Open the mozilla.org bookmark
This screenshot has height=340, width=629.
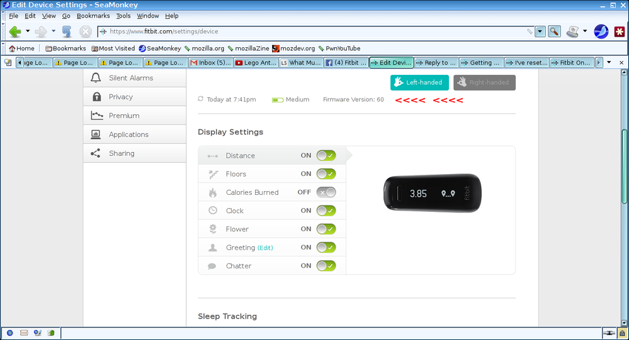coord(204,48)
